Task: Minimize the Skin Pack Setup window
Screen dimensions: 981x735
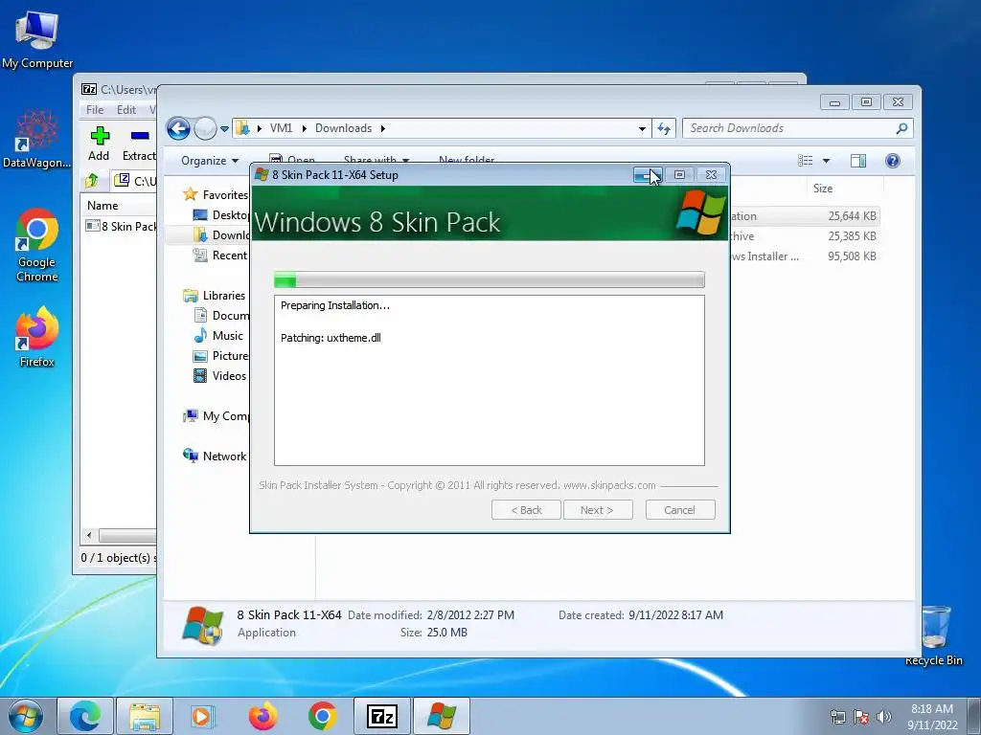Action: point(648,175)
